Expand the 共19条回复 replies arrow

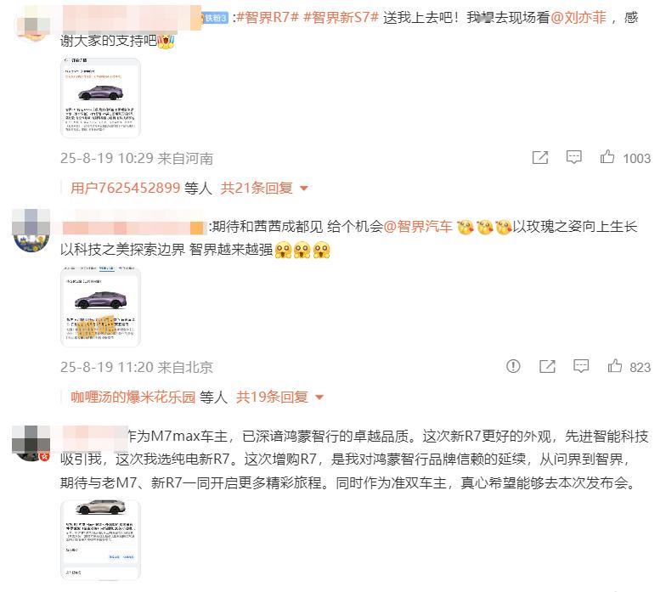click(319, 397)
